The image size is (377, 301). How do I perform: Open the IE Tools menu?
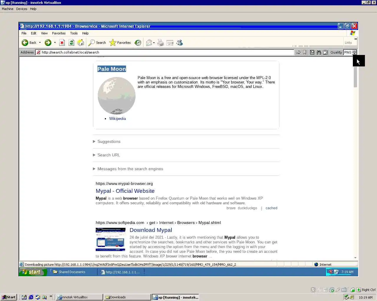point(74,33)
